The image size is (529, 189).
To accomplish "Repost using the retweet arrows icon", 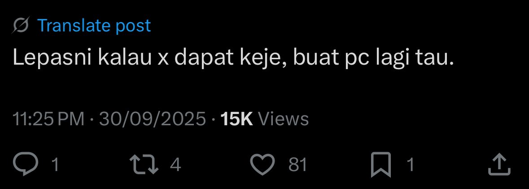I will 144,164.
